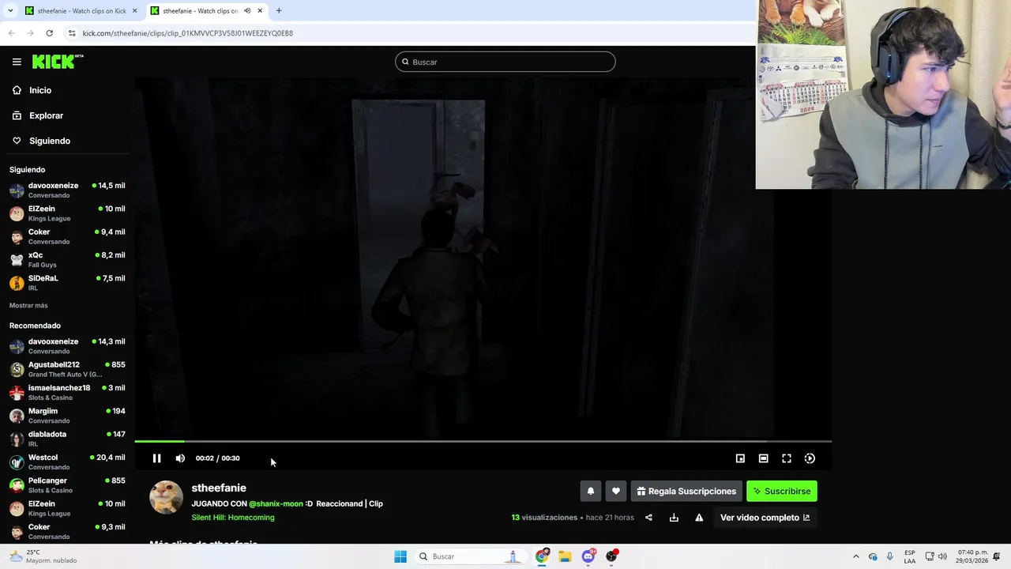Click the Kick logo
1011x569 pixels.
click(58, 62)
